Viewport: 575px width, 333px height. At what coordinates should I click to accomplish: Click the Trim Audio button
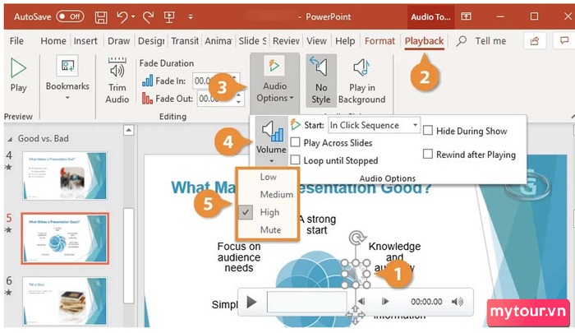tap(117, 81)
